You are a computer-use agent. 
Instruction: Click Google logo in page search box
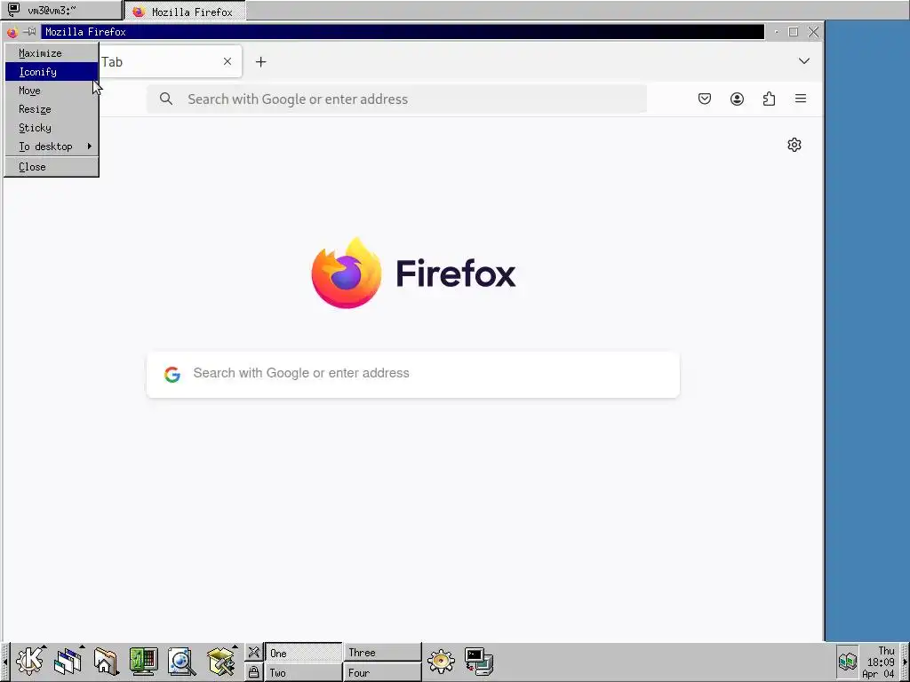pyautogui.click(x=172, y=374)
